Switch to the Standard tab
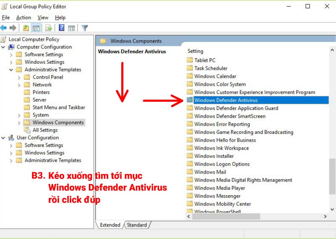 137,225
